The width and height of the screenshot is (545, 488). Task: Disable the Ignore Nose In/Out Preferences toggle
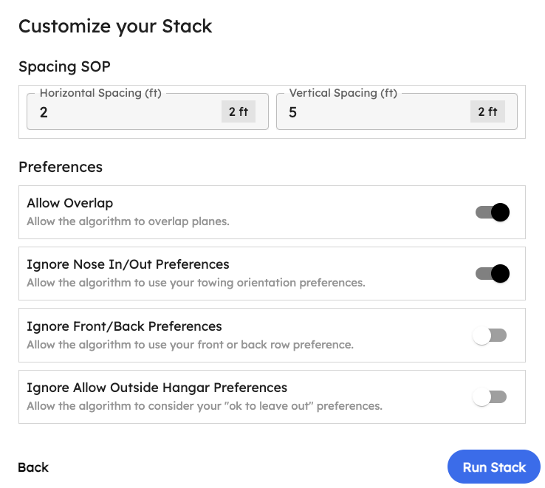[492, 274]
